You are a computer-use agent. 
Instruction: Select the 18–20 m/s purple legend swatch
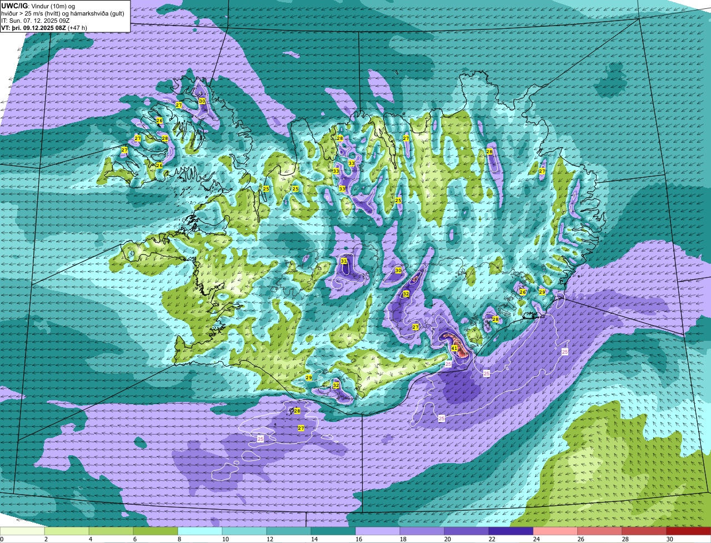tap(422, 531)
